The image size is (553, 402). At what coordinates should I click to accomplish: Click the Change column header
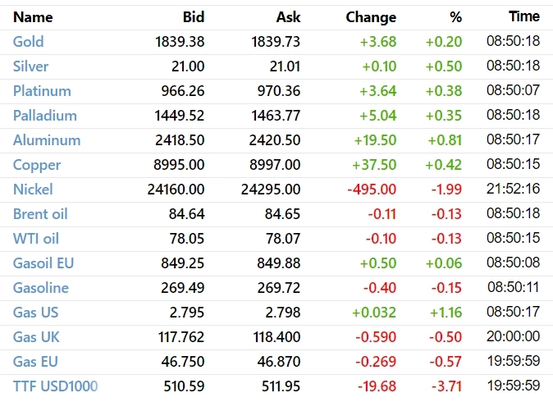pyautogui.click(x=371, y=17)
